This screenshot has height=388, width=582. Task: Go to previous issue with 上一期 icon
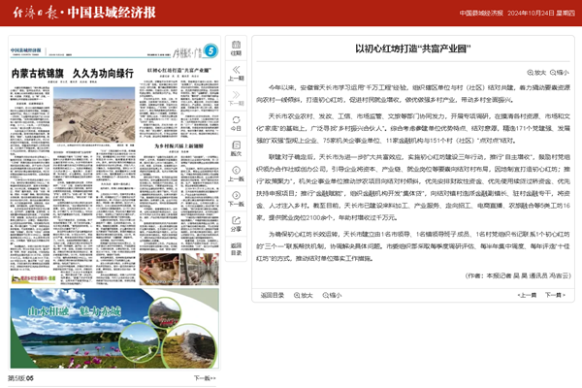(x=237, y=72)
